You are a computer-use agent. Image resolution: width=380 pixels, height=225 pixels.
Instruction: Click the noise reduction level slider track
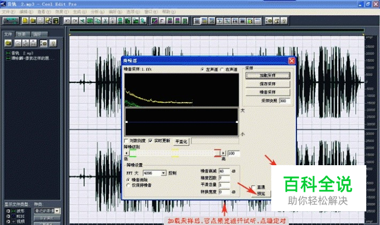tap(175, 153)
